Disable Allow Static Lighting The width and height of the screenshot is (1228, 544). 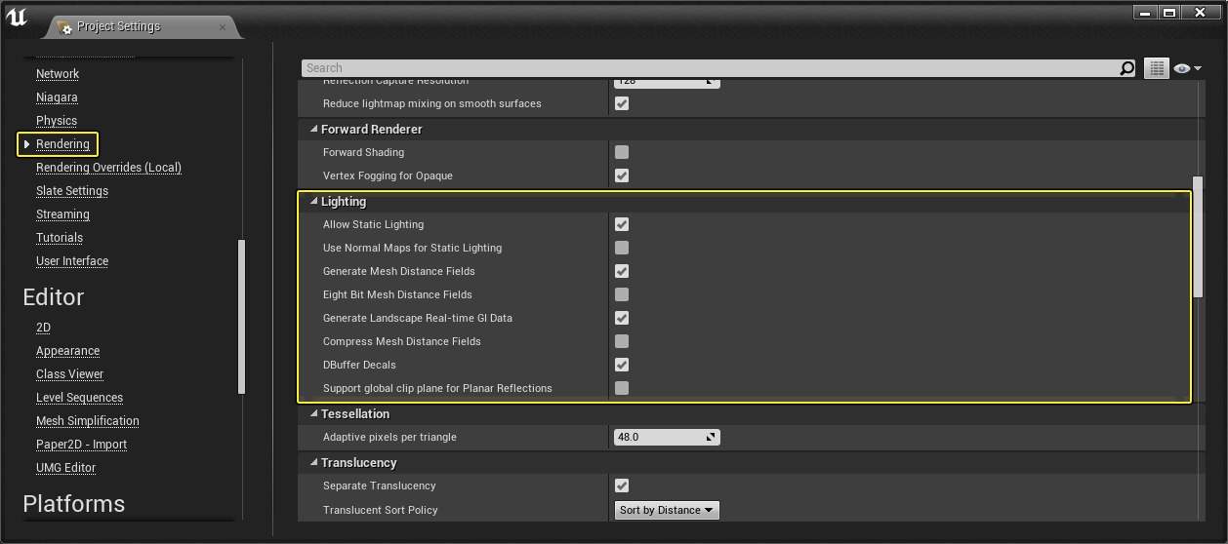click(x=622, y=224)
